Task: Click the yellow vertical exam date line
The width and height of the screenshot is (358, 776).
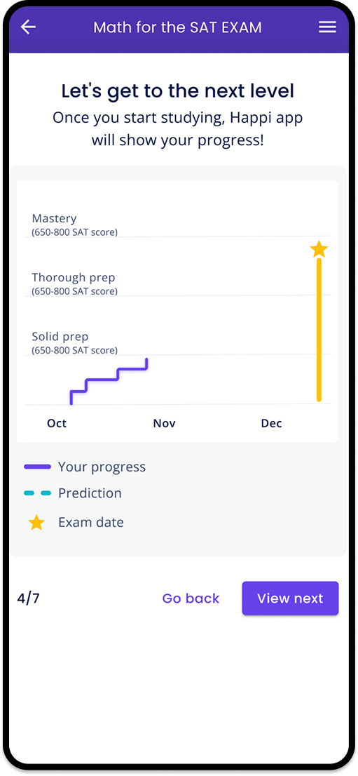Action: (319, 330)
